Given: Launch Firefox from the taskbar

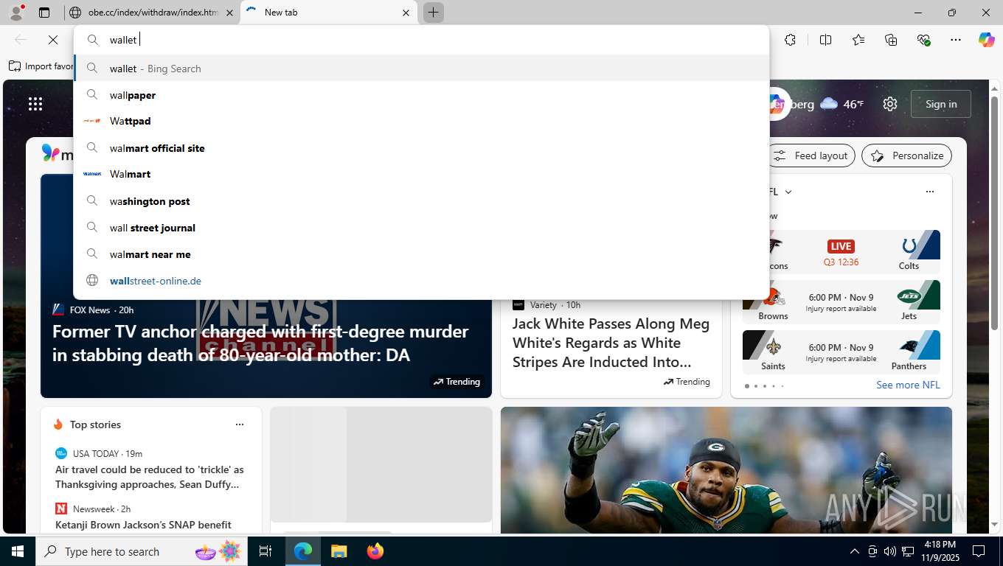Looking at the screenshot, I should click(375, 551).
